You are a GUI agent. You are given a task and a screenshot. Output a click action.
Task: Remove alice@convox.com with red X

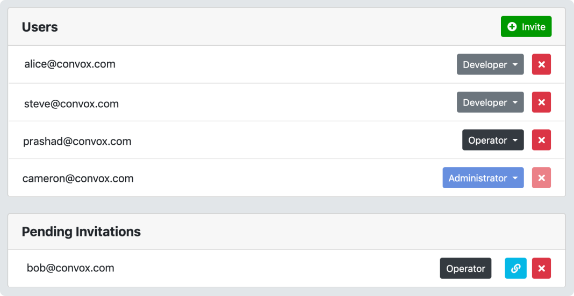[541, 64]
